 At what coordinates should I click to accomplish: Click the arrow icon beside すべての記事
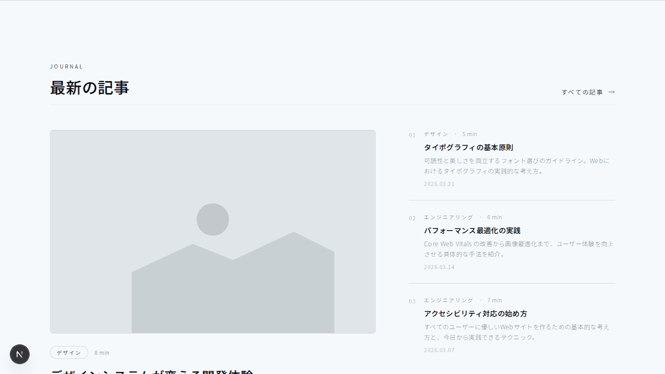click(611, 92)
